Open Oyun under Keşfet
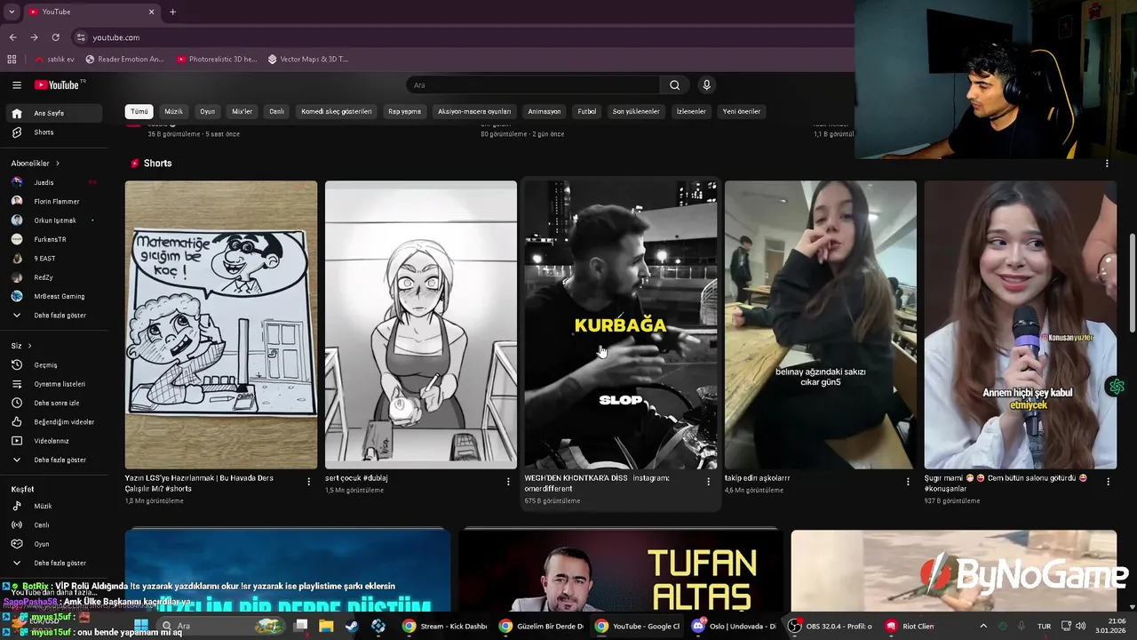 pyautogui.click(x=53, y=544)
